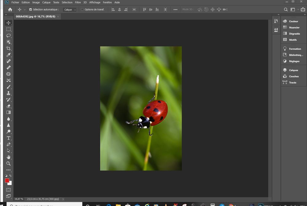Select the Text tool
Viewport: 307px width, 206px height.
[x=8, y=138]
